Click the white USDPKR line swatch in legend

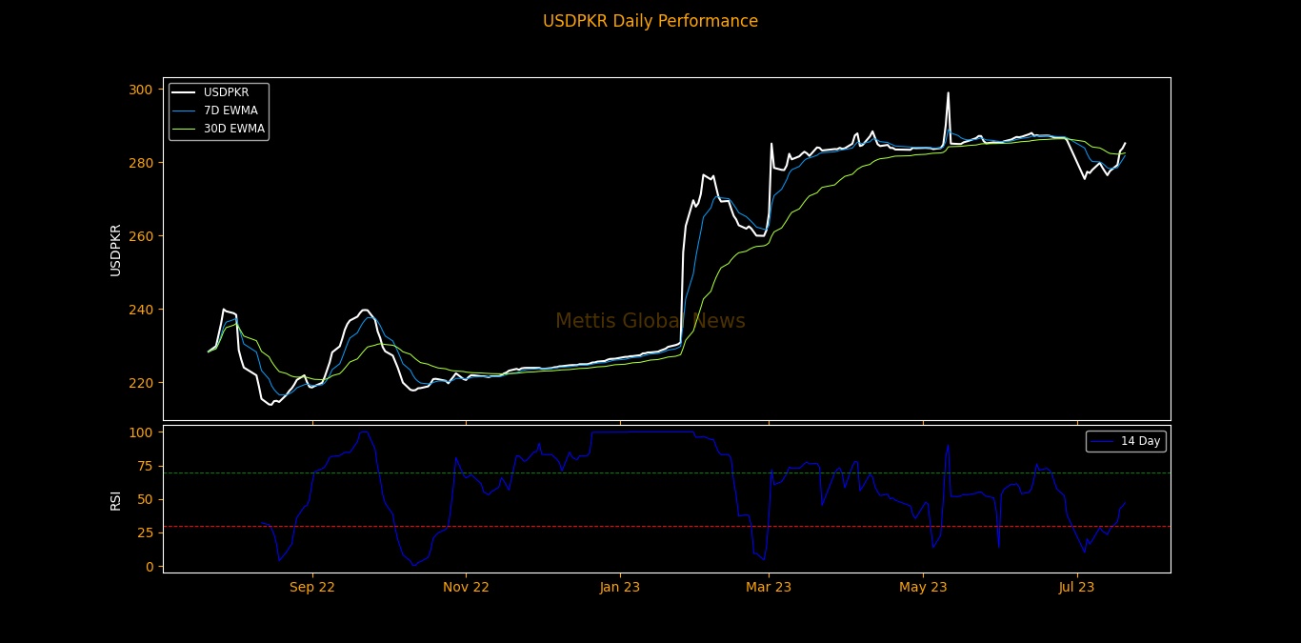tap(185, 92)
